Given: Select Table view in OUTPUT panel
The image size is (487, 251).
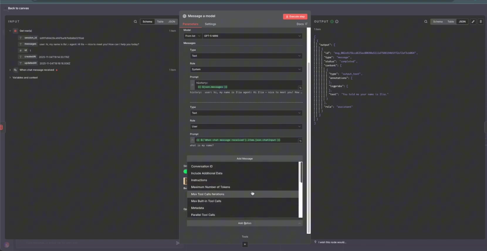Looking at the screenshot, I should point(451,22).
